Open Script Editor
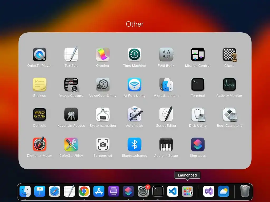 tap(166, 114)
